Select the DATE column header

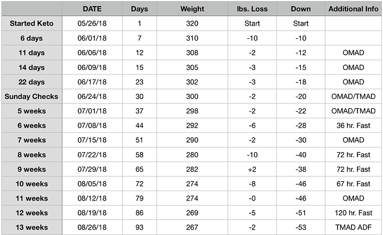(92, 9)
